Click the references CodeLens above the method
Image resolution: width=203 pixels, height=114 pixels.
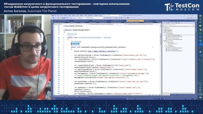pyautogui.click(x=76, y=46)
